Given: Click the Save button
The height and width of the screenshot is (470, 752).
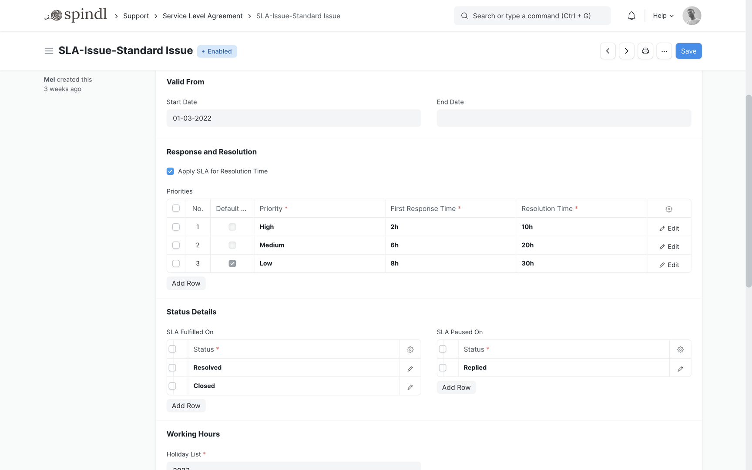Looking at the screenshot, I should pyautogui.click(x=688, y=51).
